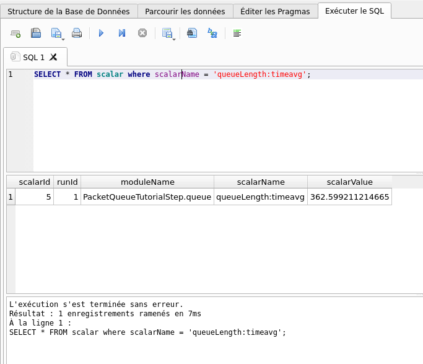Click the moduleName column header
This screenshot has height=364, width=423.
coord(147,182)
